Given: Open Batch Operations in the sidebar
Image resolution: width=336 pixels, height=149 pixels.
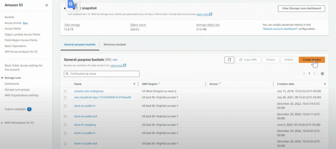Looking at the screenshot, I should click(x=15, y=46).
